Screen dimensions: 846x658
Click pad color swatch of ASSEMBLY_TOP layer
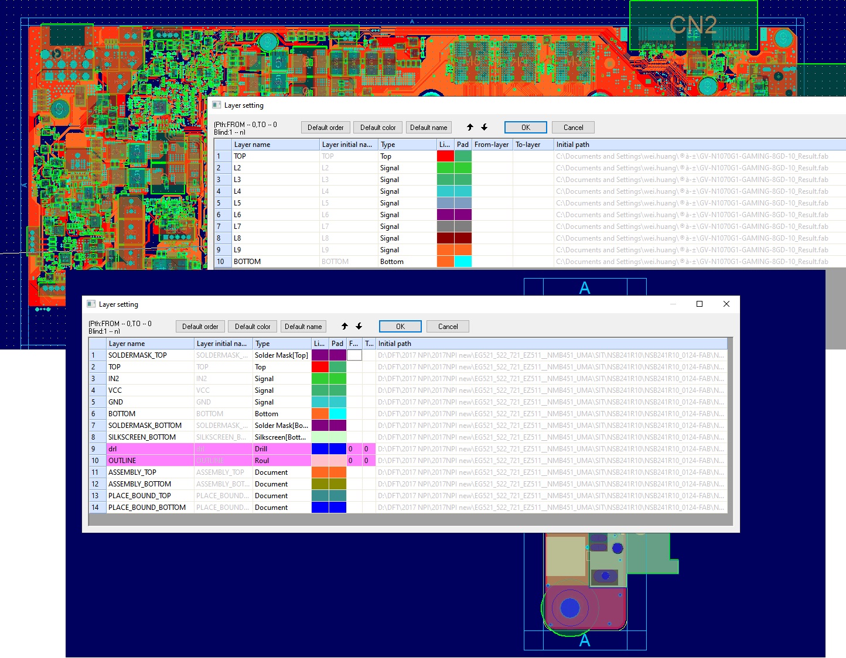[337, 472]
